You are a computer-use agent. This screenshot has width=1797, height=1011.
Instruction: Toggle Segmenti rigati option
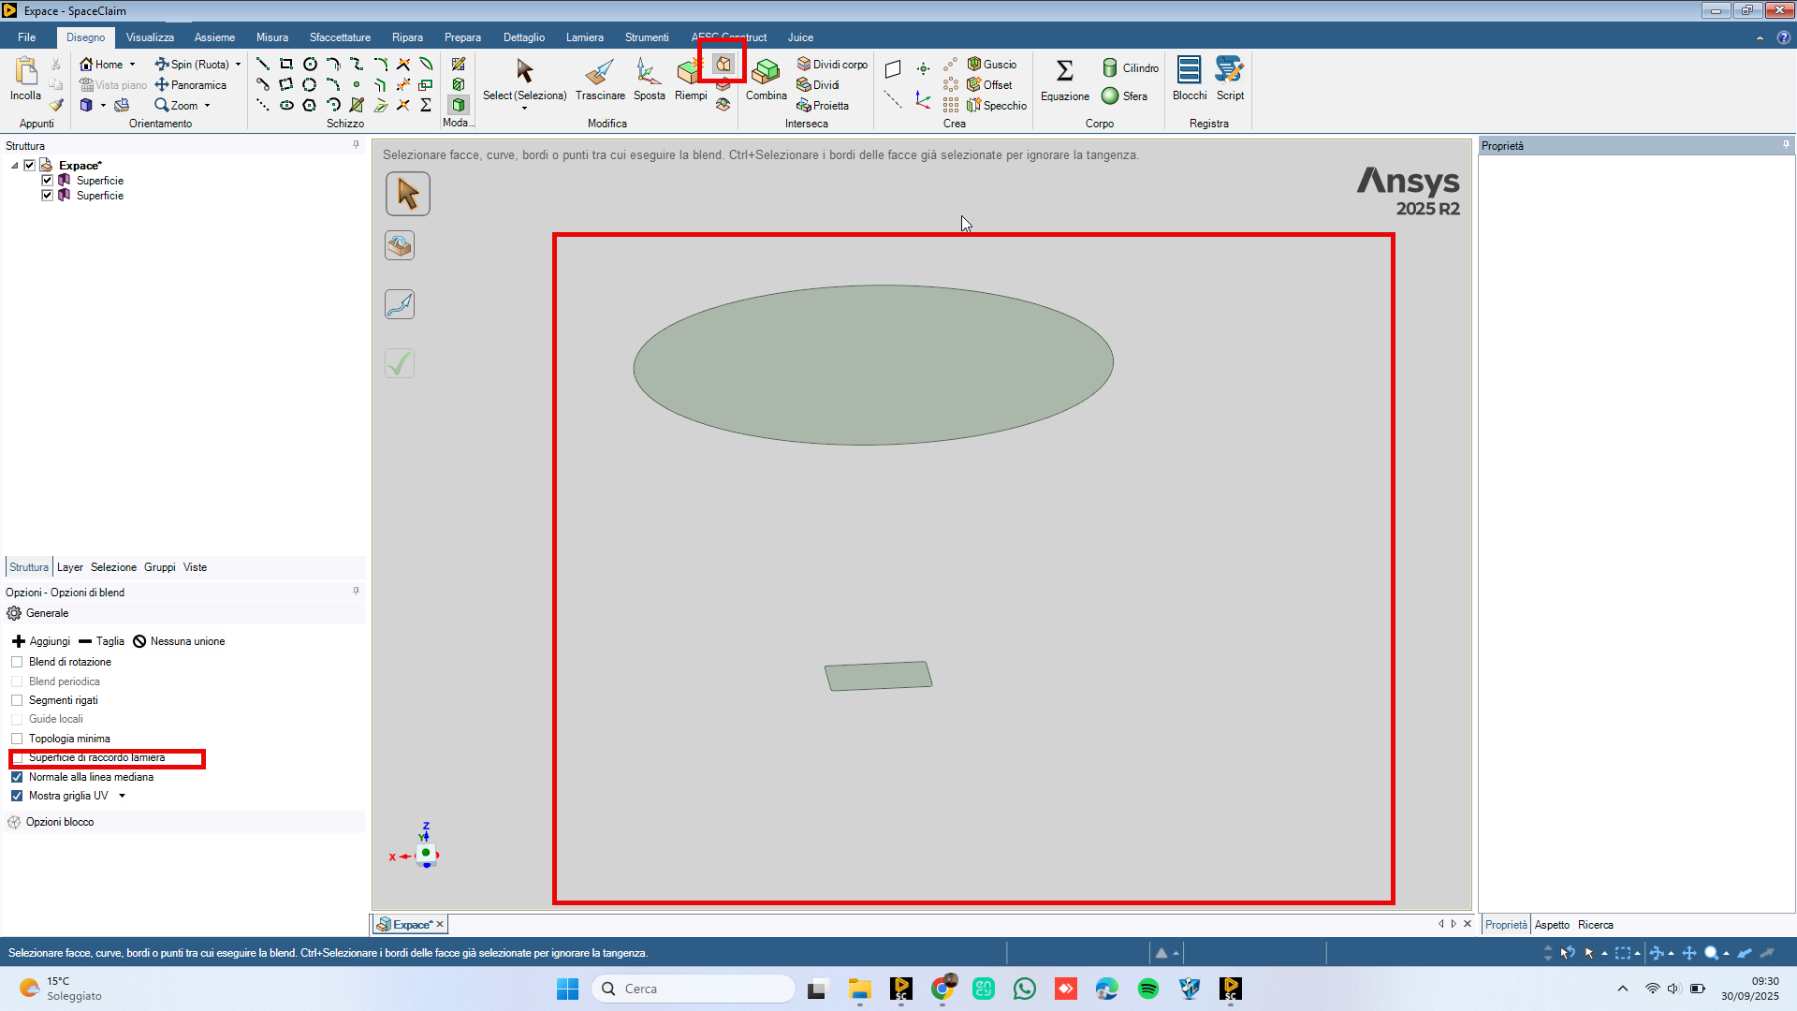pyautogui.click(x=17, y=700)
